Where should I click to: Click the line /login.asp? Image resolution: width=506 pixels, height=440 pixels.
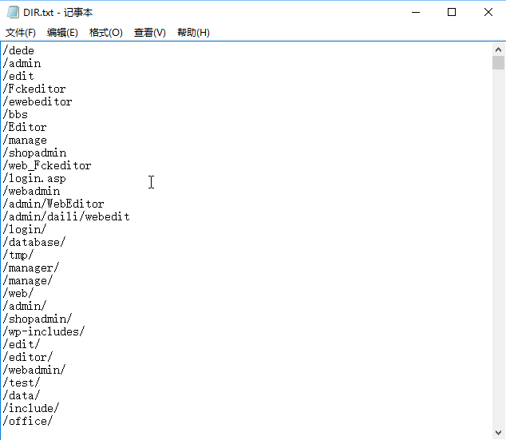click(34, 179)
